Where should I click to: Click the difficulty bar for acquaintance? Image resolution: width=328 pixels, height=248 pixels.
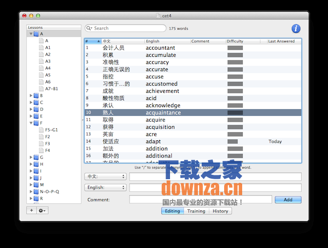[235, 113]
